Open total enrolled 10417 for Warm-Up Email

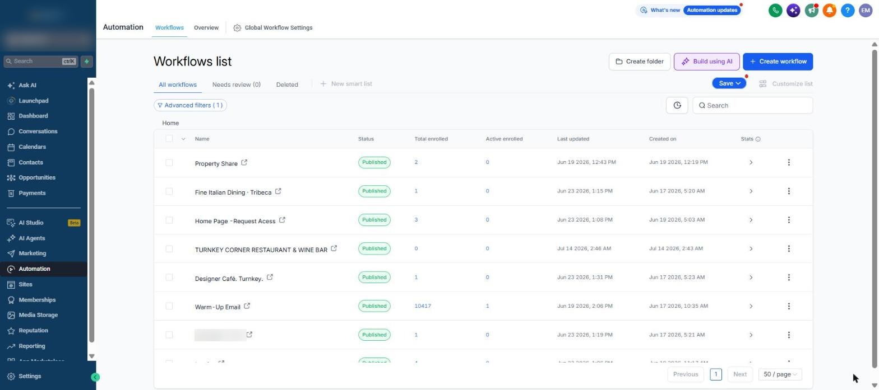[x=423, y=306]
